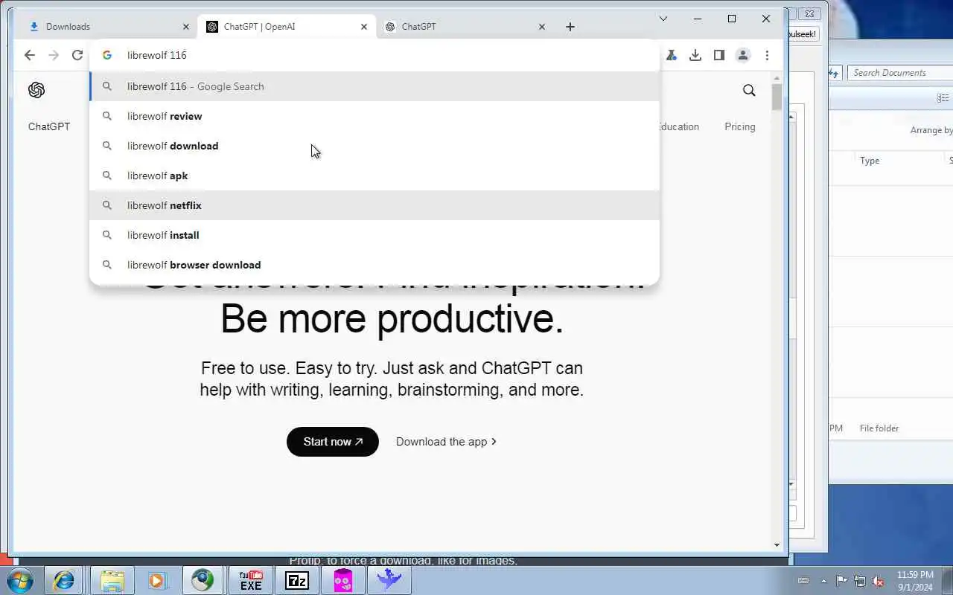Click the page scrollbar down arrow

click(777, 545)
